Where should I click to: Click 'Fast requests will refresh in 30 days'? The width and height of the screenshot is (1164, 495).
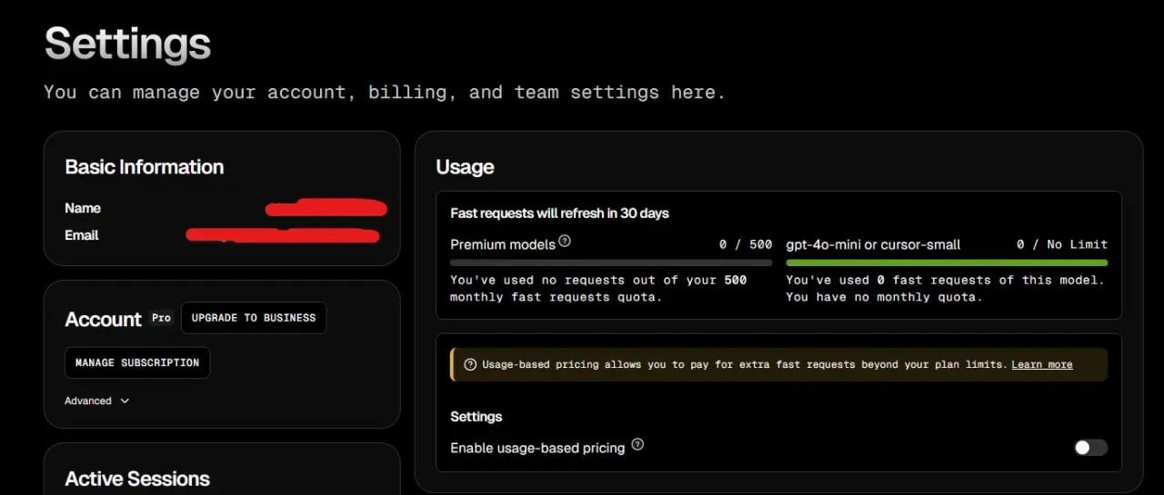coord(559,213)
